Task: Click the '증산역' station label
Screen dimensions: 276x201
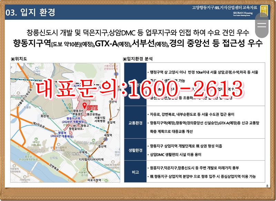Action: (x=102, y=146)
